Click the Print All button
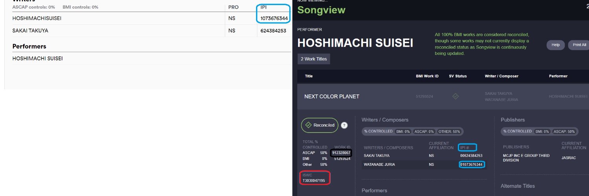This screenshot has height=196, width=589. 579,45
